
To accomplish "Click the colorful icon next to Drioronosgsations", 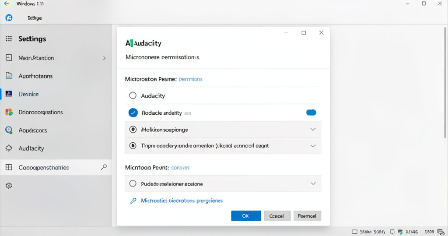I will tap(9, 112).
